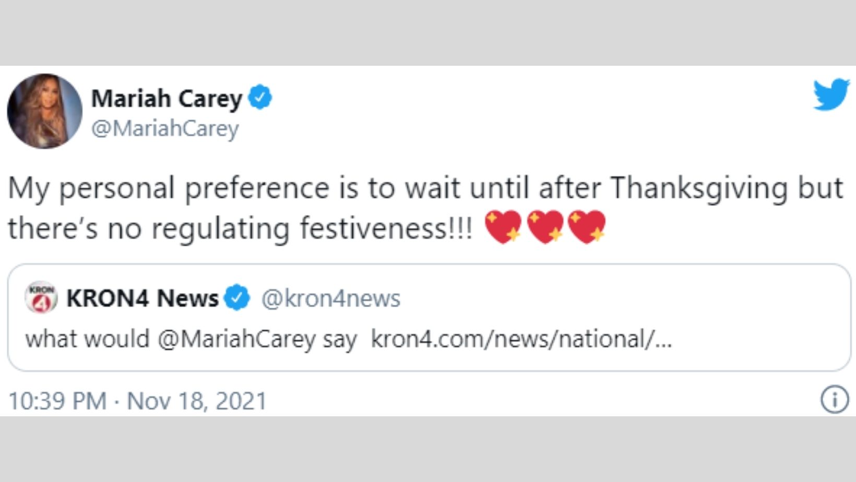Click the words "what would" in quoted tweet
856x482 pixels.
(87, 339)
